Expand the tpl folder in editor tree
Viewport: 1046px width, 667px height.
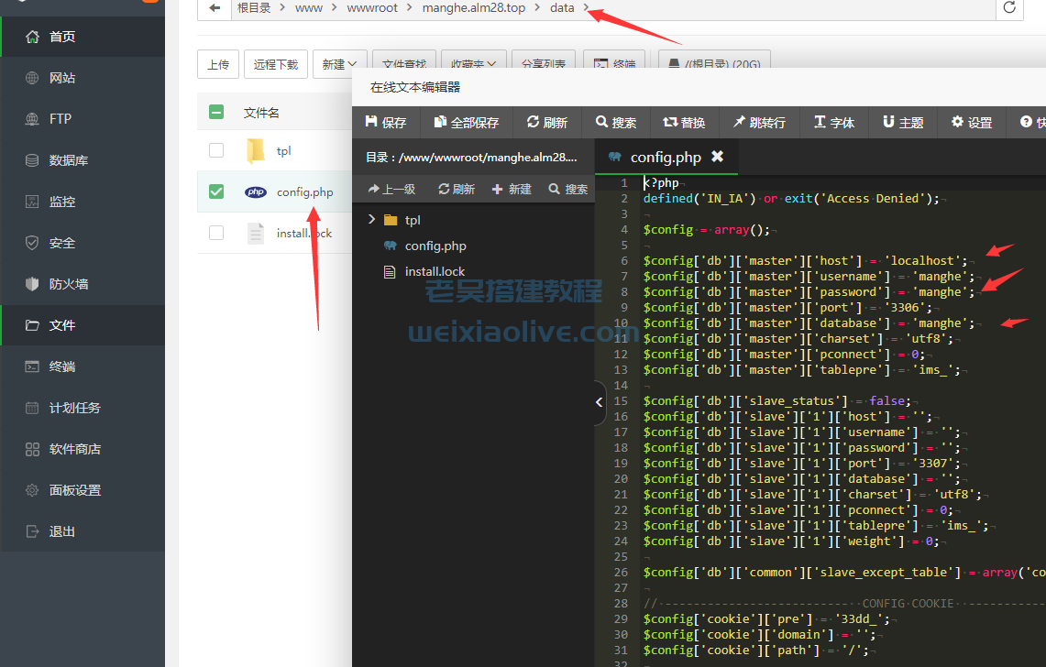point(371,220)
